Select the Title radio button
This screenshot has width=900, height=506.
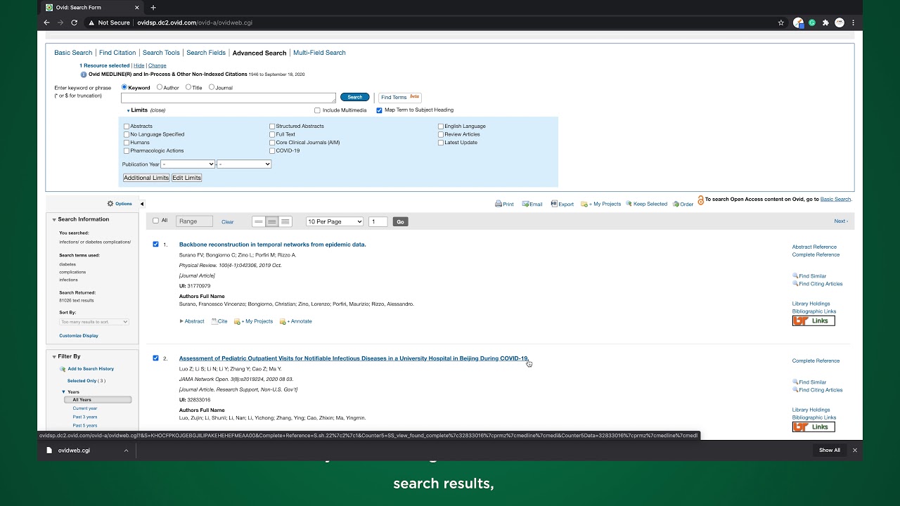pos(188,87)
